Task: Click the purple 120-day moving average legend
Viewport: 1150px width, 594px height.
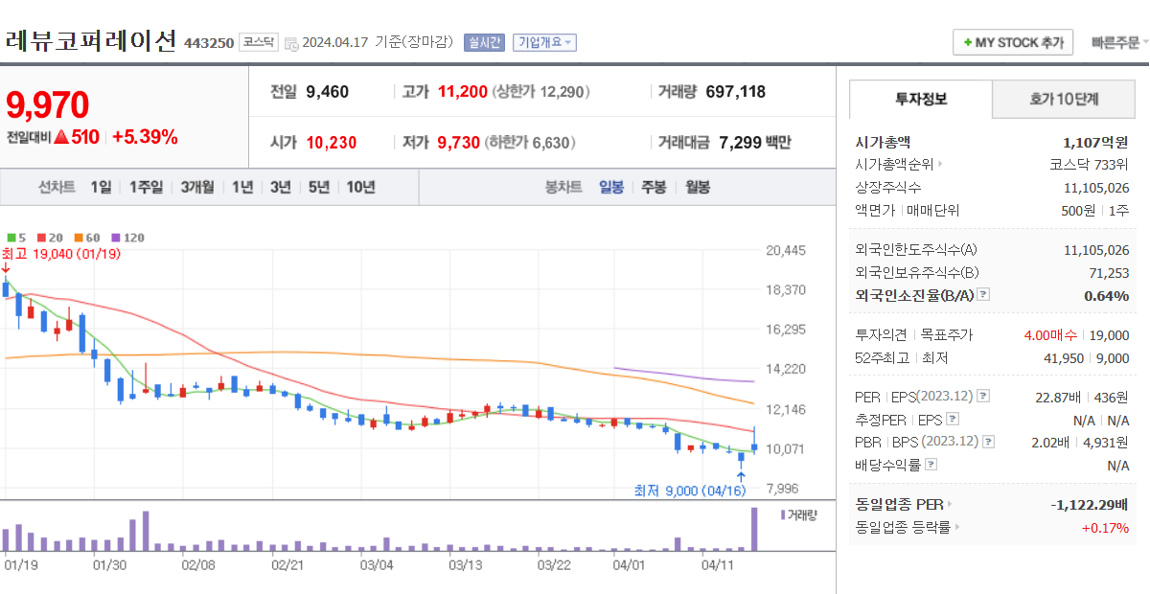Action: [127, 238]
